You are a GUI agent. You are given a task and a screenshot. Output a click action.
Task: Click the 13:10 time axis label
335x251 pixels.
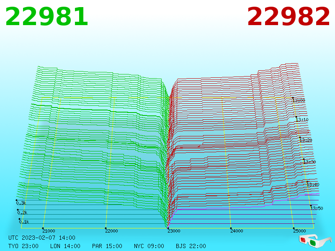[302, 120]
